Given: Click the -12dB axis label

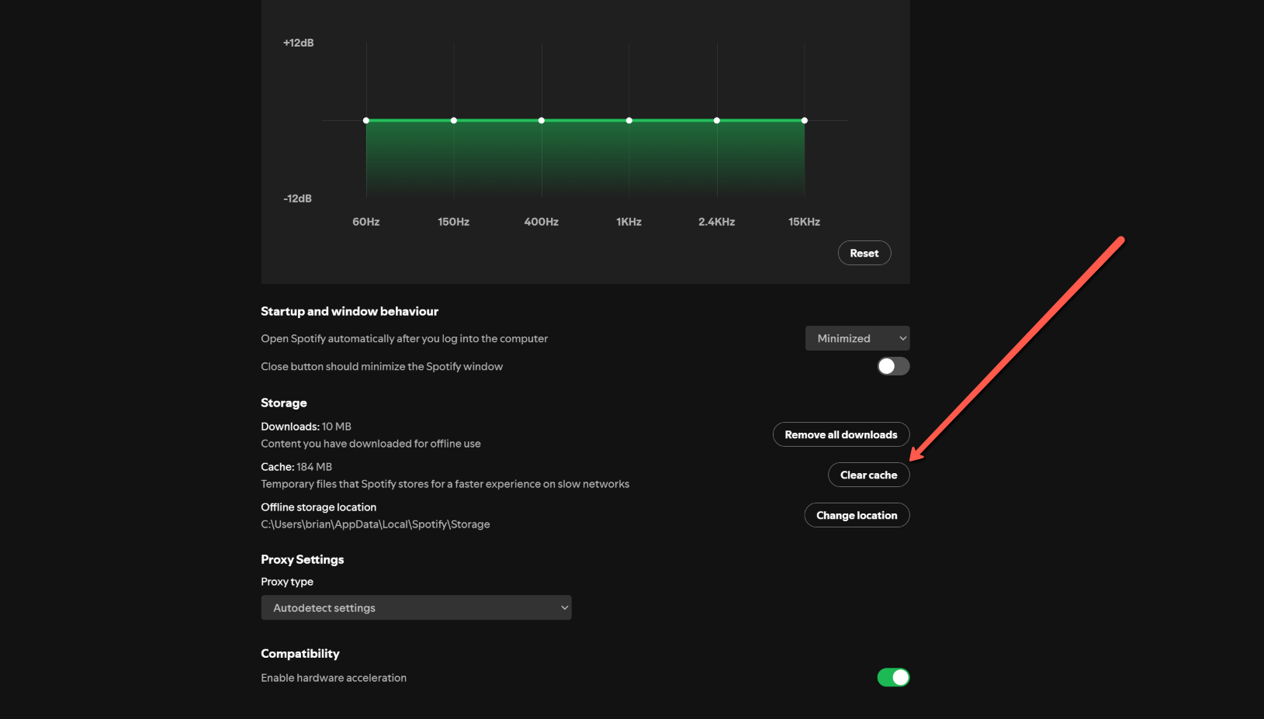Looking at the screenshot, I should pos(297,199).
